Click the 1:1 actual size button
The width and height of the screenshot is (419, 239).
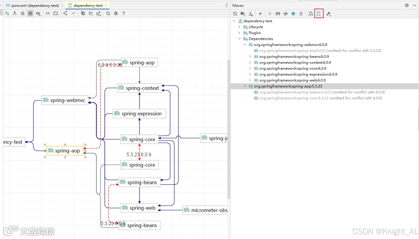pos(48,13)
